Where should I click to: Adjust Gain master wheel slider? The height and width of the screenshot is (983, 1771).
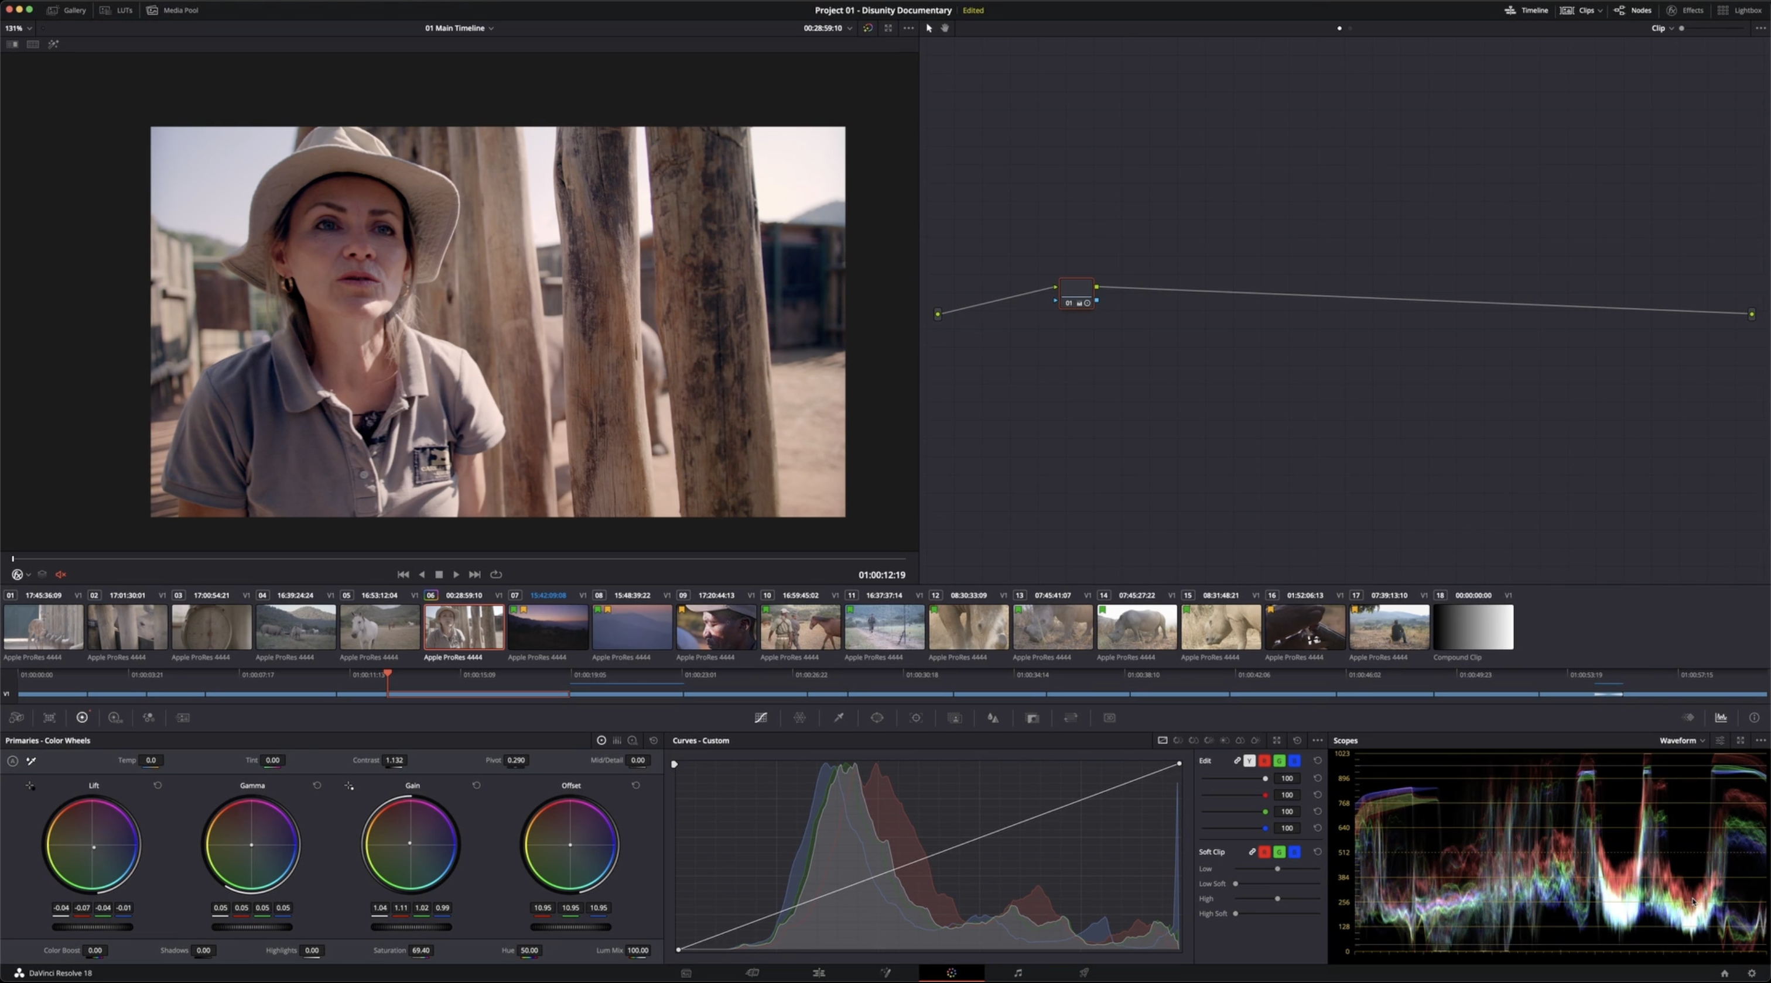pos(411,927)
